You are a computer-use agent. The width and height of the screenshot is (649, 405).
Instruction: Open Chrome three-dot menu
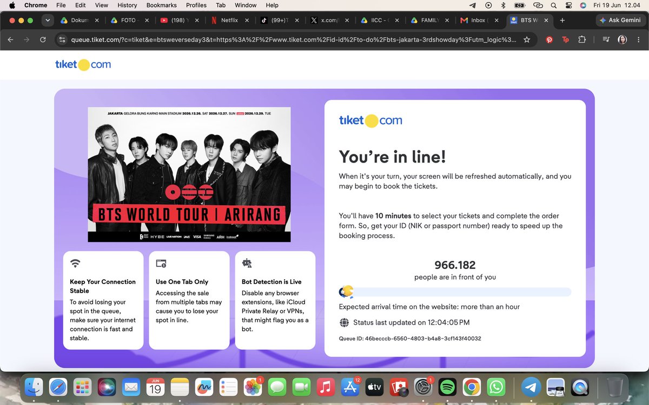pos(638,39)
